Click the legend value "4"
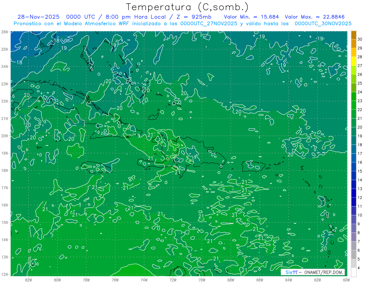Image resolution: width=368 pixels, height=284 pixels. tap(359, 268)
